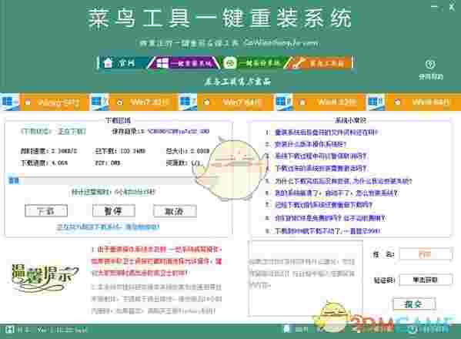Click the Windows icon beside Win8 32位
This screenshot has height=339, width=461.
[283, 102]
